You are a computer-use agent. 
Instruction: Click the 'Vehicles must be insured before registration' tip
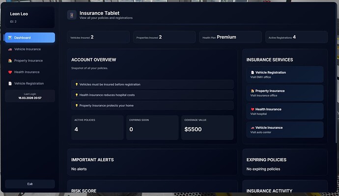click(x=152, y=84)
